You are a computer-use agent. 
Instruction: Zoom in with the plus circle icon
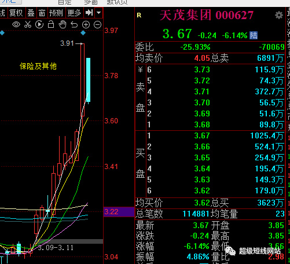click(86, 25)
